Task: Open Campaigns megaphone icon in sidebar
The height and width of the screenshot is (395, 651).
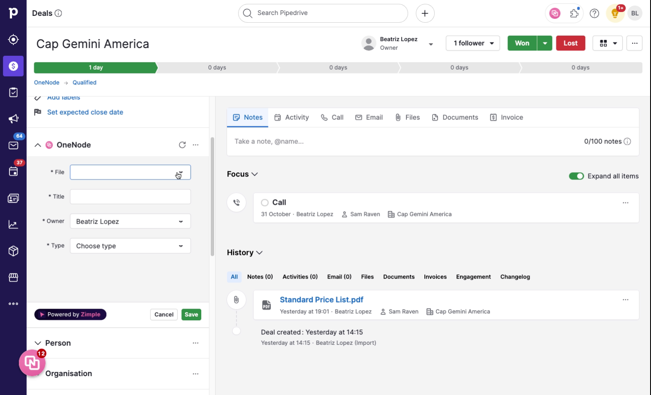Action: pos(13,119)
